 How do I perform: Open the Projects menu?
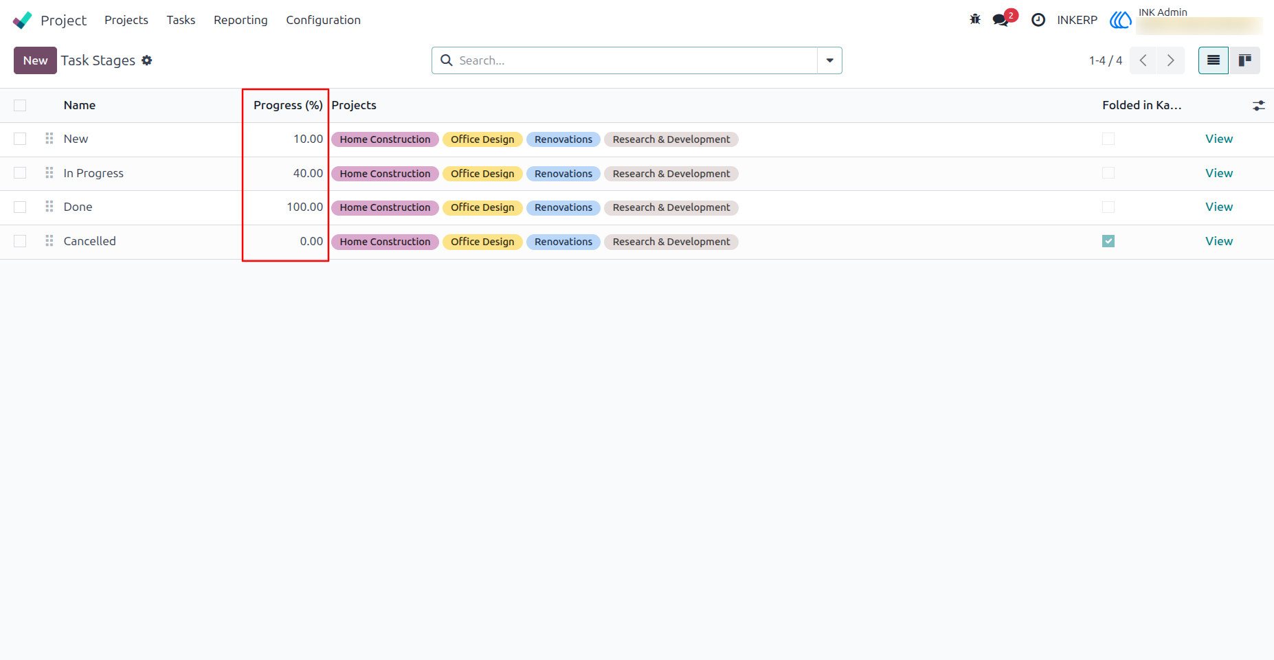click(x=126, y=20)
